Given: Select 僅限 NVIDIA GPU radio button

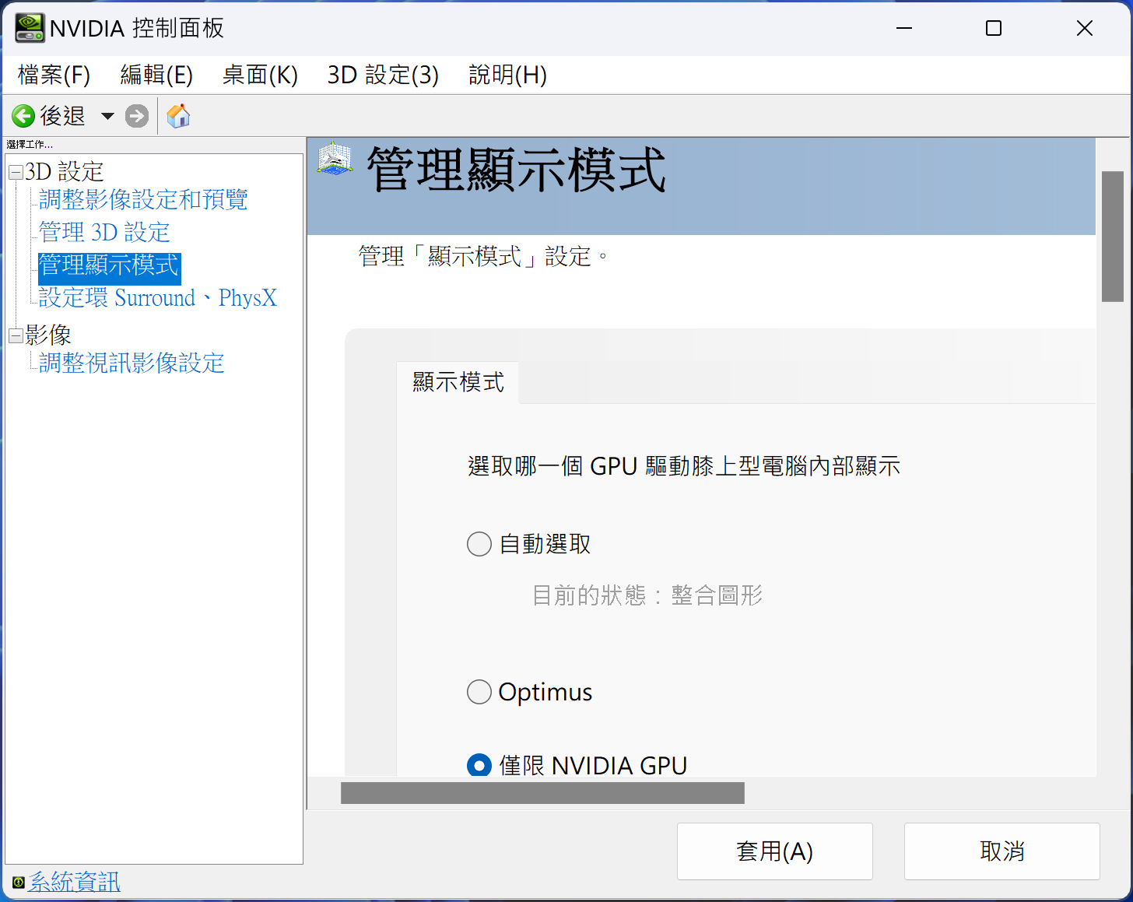Looking at the screenshot, I should 479,765.
